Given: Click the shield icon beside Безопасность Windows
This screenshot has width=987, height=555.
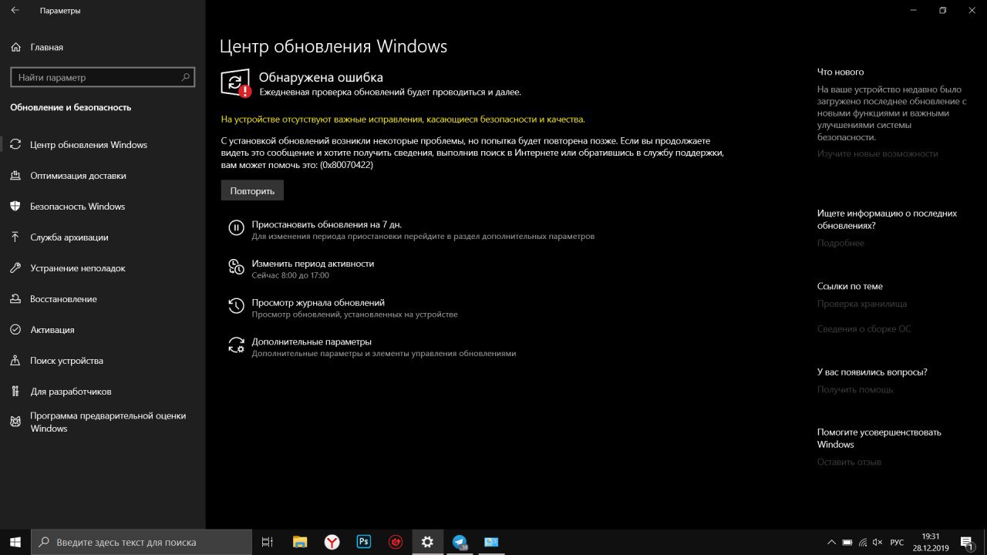Looking at the screenshot, I should [x=15, y=207].
